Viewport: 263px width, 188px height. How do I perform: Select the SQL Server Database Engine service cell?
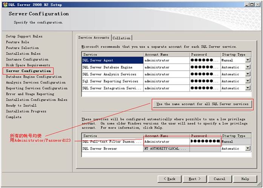click(112, 67)
